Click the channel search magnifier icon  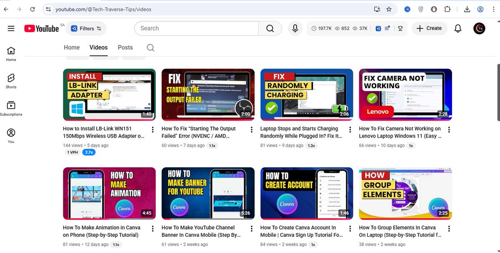(x=150, y=48)
